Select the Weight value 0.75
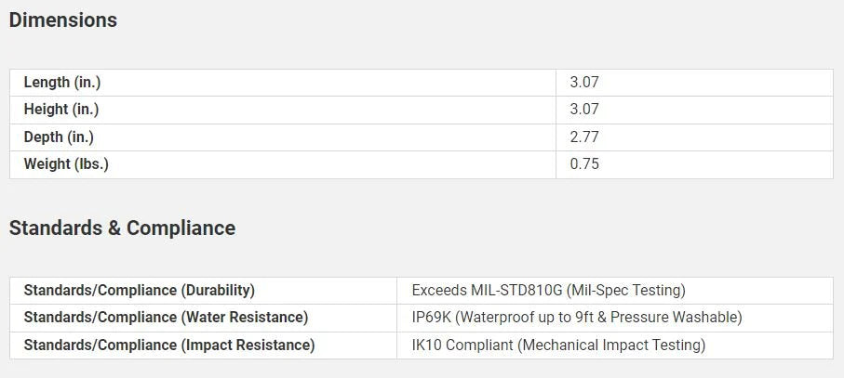Image resolution: width=844 pixels, height=378 pixels. [x=584, y=164]
